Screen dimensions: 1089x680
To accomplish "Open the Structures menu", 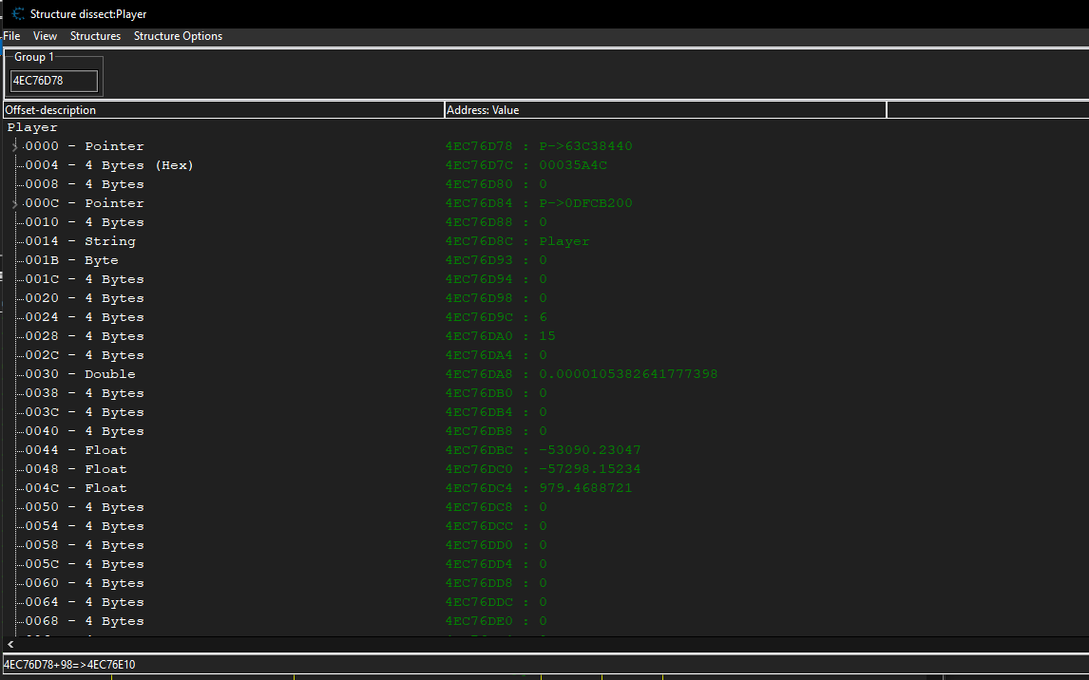I will 95,36.
